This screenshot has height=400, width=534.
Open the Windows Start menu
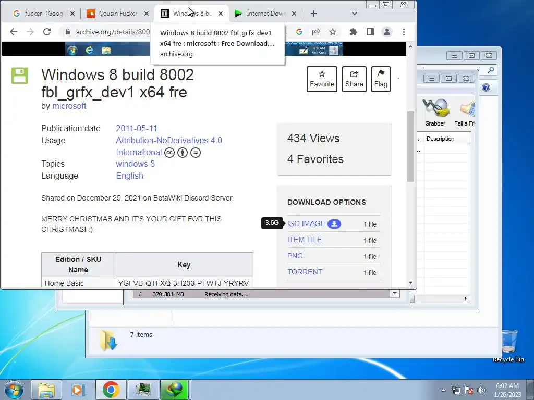(x=14, y=390)
